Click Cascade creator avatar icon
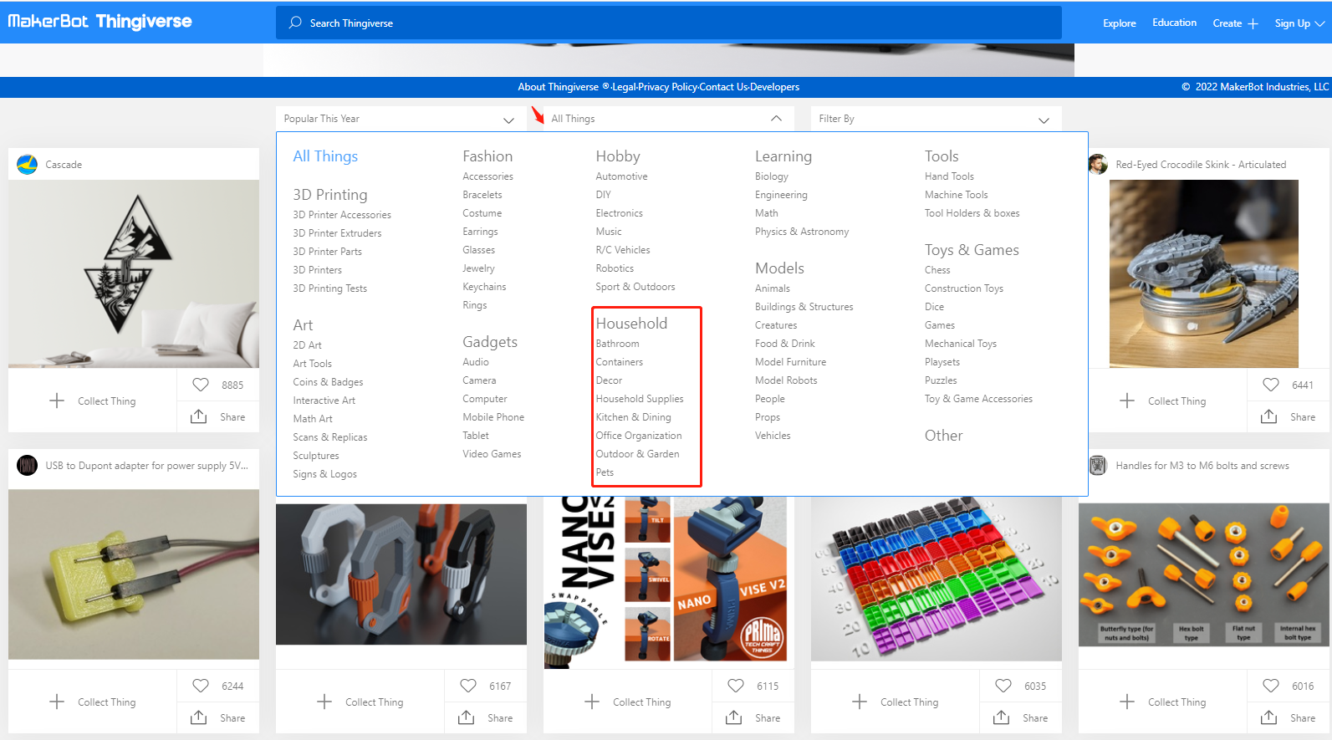This screenshot has width=1332, height=740. 28,165
